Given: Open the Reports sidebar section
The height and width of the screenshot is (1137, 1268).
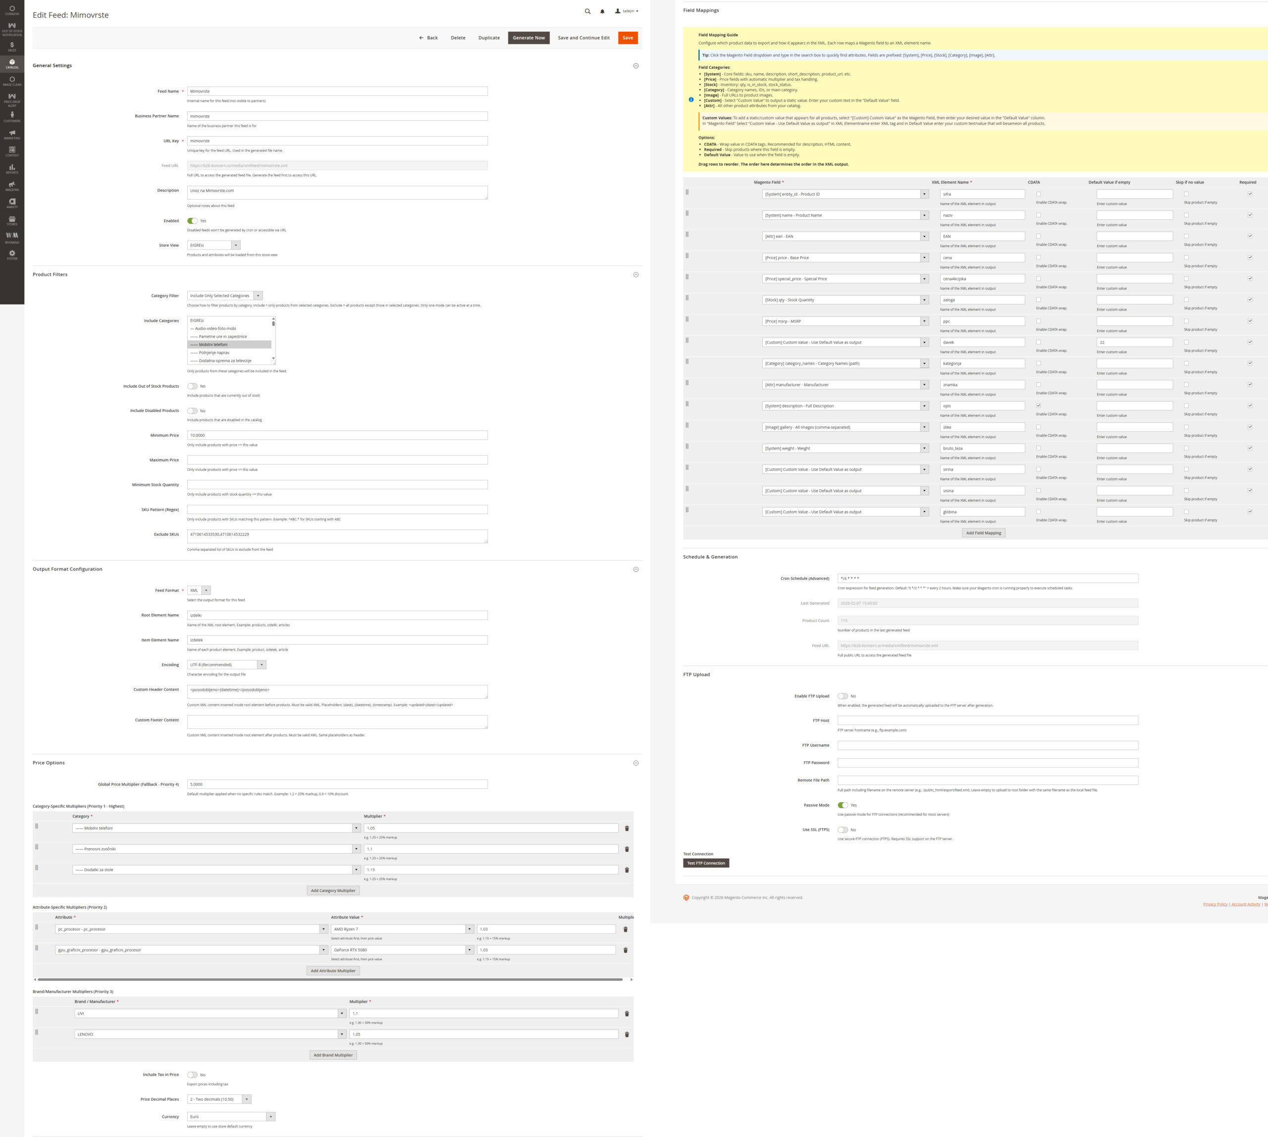Looking at the screenshot, I should tap(12, 169).
